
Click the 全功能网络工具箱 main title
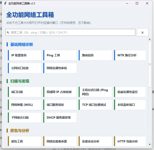[x=30, y=15]
